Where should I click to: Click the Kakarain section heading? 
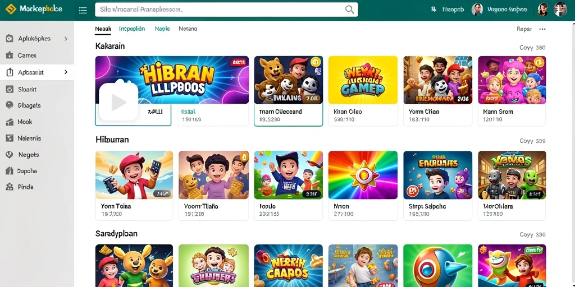(x=110, y=46)
